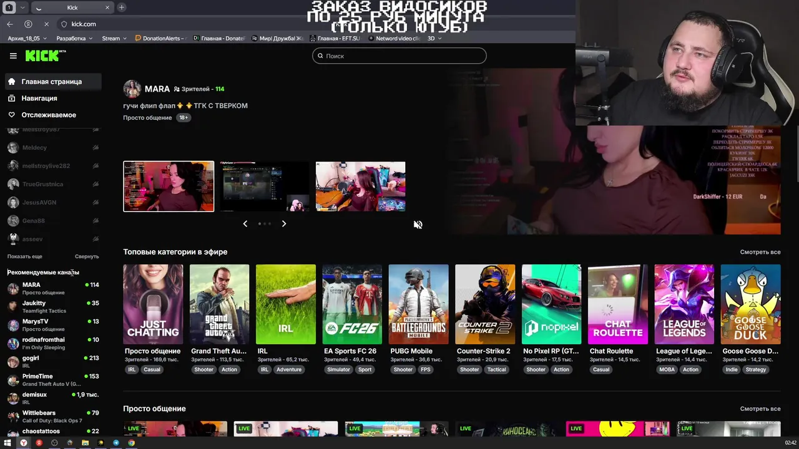The height and width of the screenshot is (449, 799).
Task: Click the Simulator tag under EA Sports FC 26
Action: click(338, 369)
